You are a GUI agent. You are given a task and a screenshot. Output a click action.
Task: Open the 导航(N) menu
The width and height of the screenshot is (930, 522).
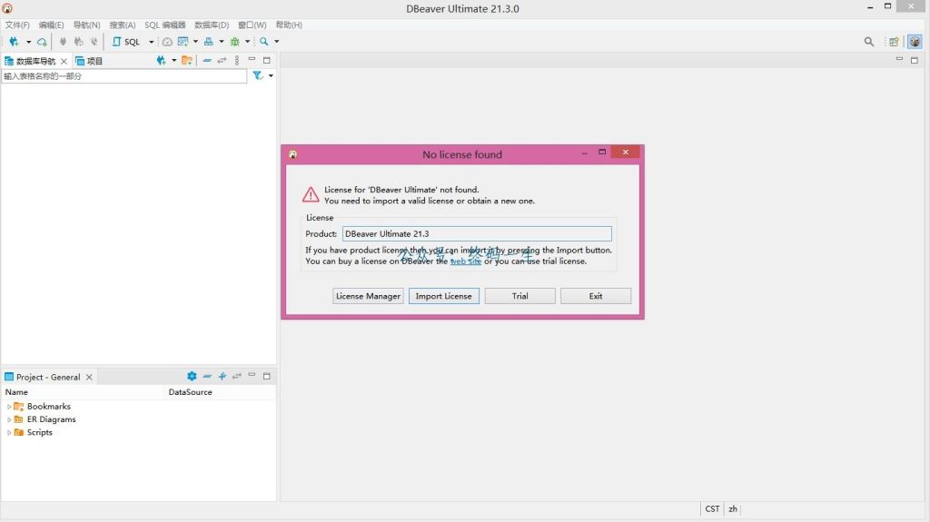click(86, 25)
